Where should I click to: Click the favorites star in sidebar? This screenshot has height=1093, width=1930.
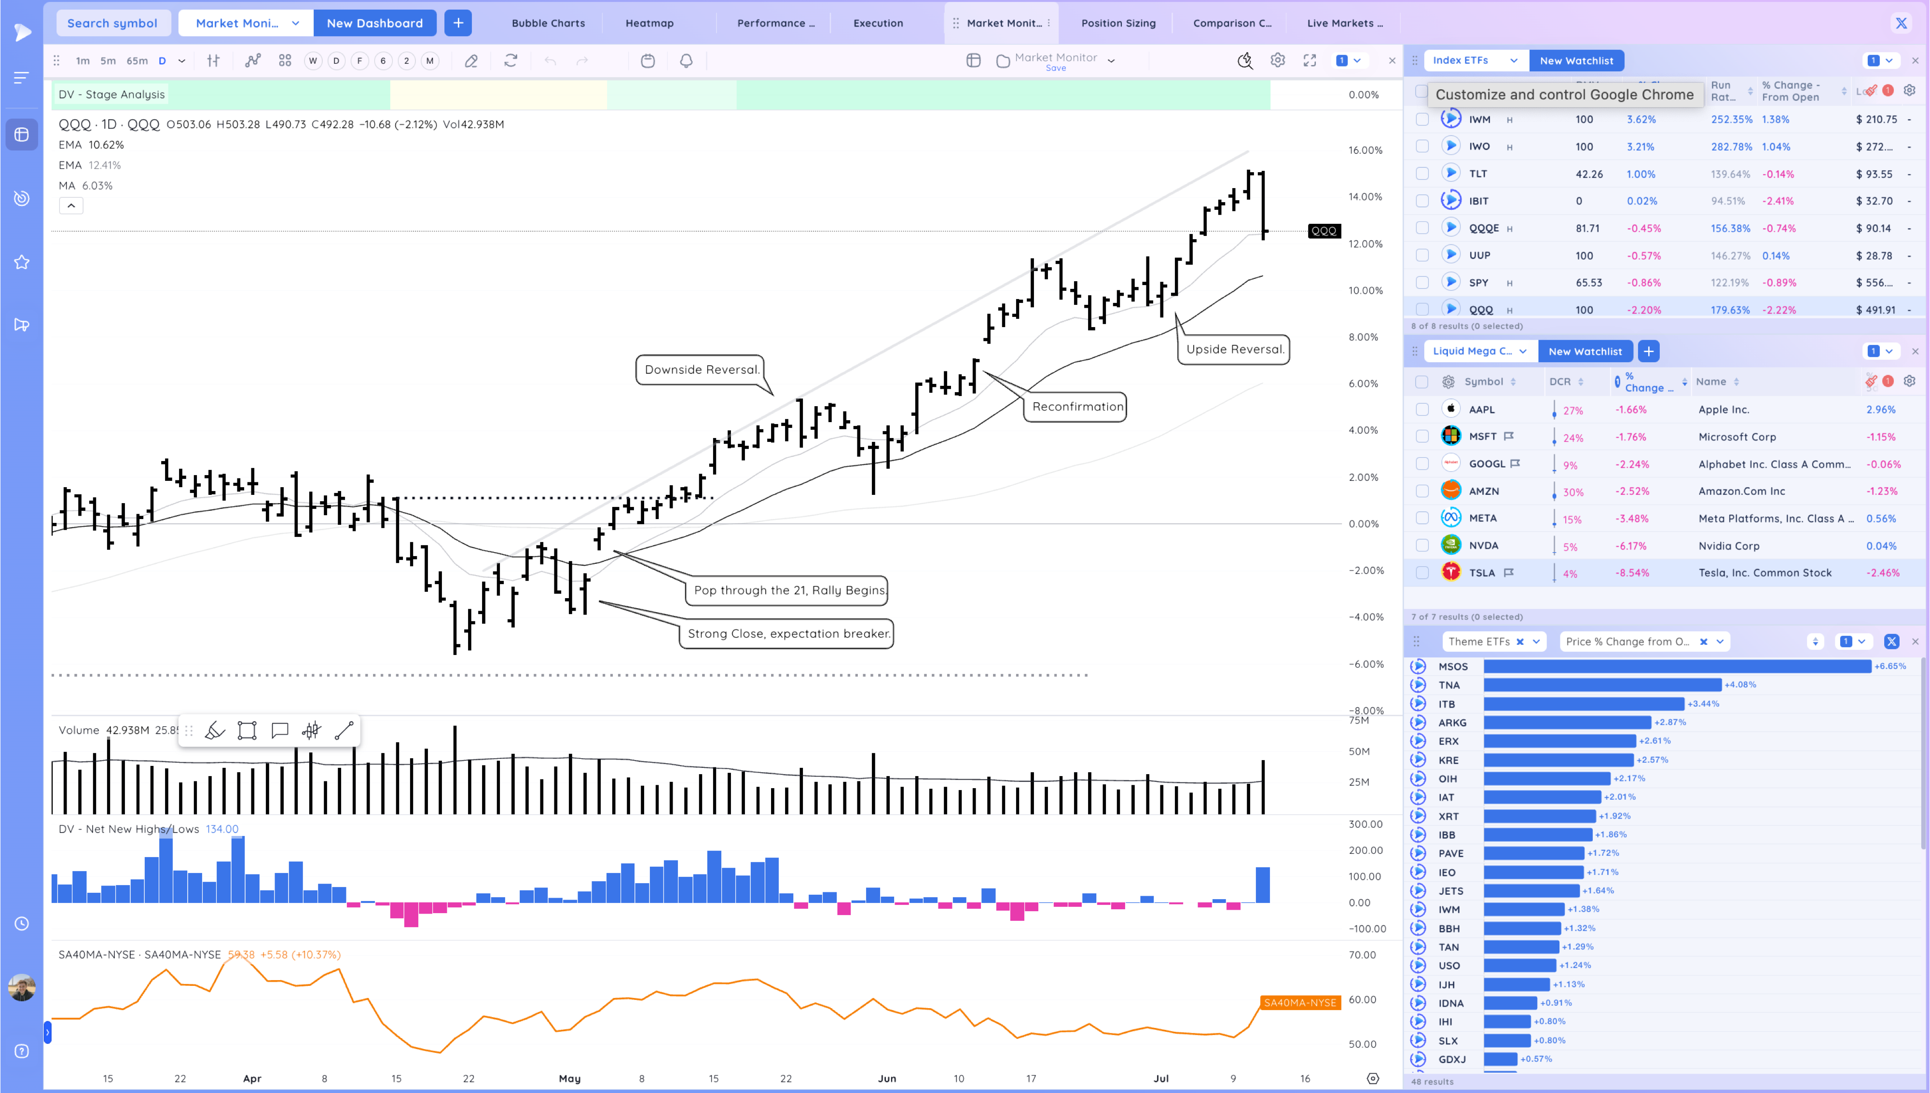[x=22, y=262]
